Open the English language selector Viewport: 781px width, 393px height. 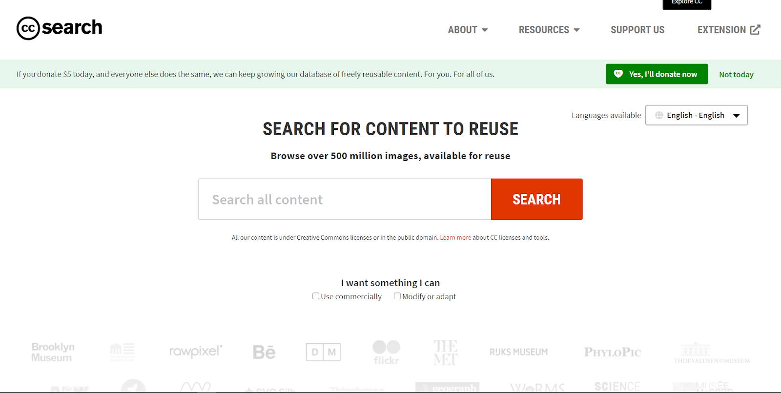697,115
